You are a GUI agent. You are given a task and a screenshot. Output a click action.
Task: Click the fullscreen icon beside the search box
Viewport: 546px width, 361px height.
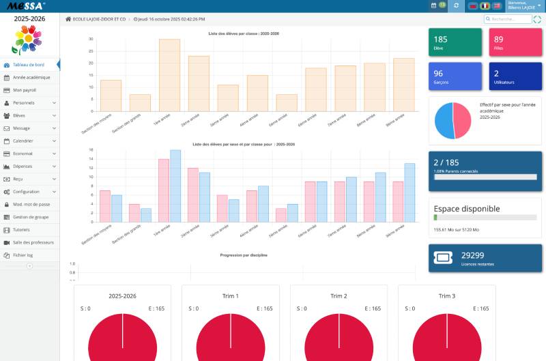pyautogui.click(x=536, y=19)
